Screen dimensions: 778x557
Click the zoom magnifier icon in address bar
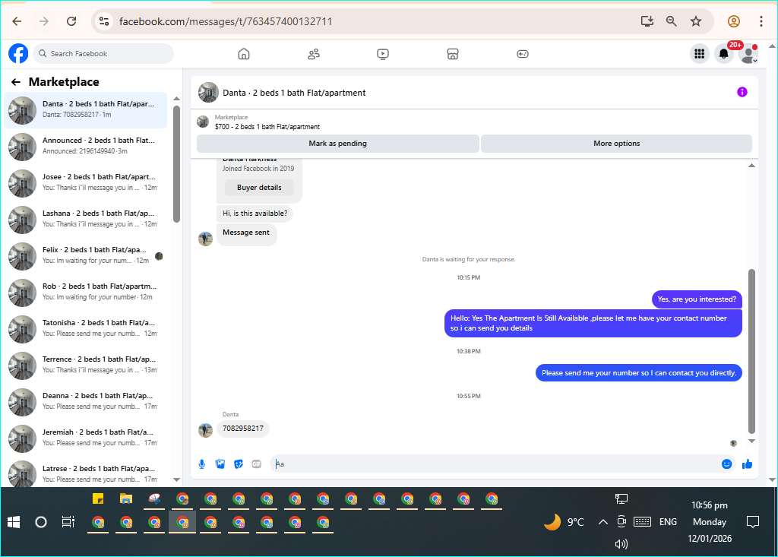click(672, 21)
